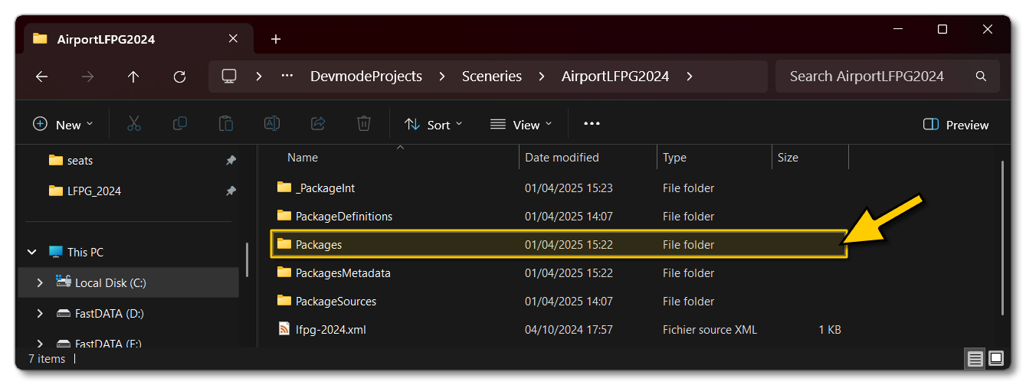Click the PC monitor icon in address bar
Image resolution: width=1026 pixels, height=385 pixels.
(228, 77)
